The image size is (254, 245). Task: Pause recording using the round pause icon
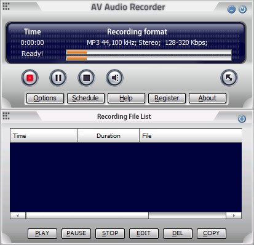coord(58,78)
